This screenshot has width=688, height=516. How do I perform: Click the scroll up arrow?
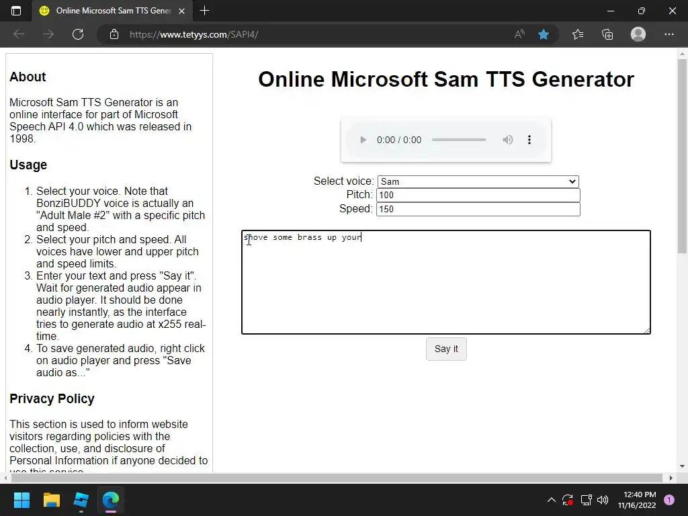click(x=682, y=54)
